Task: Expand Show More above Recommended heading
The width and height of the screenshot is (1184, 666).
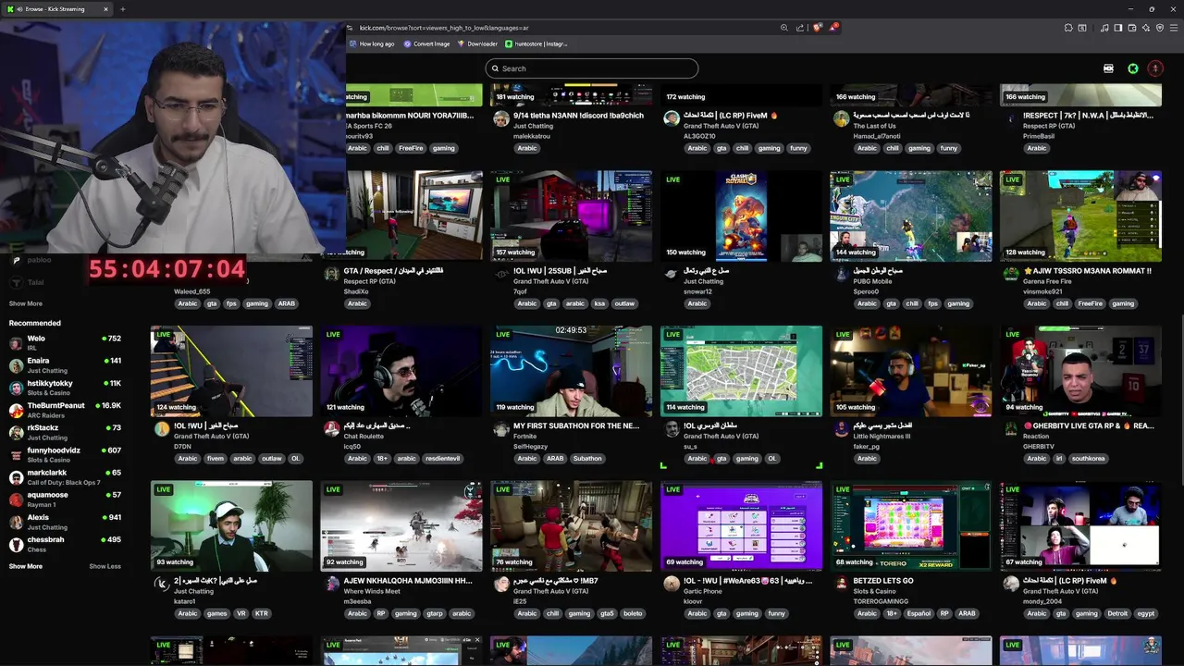Action: pyautogui.click(x=25, y=303)
